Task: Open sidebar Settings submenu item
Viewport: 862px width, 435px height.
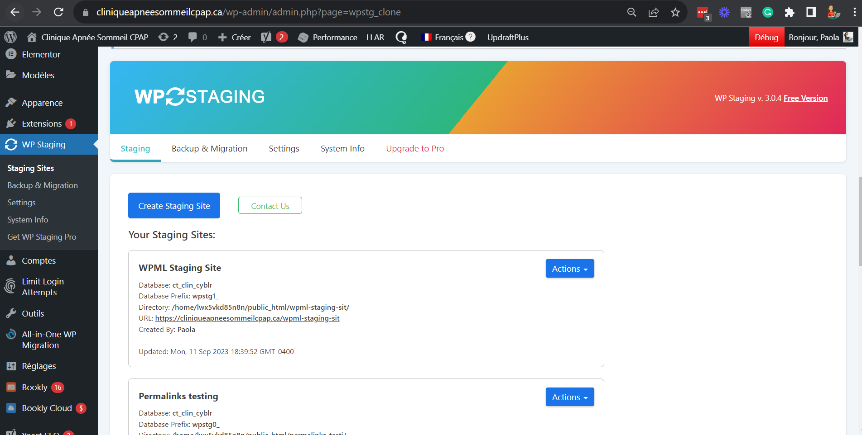Action: click(21, 202)
